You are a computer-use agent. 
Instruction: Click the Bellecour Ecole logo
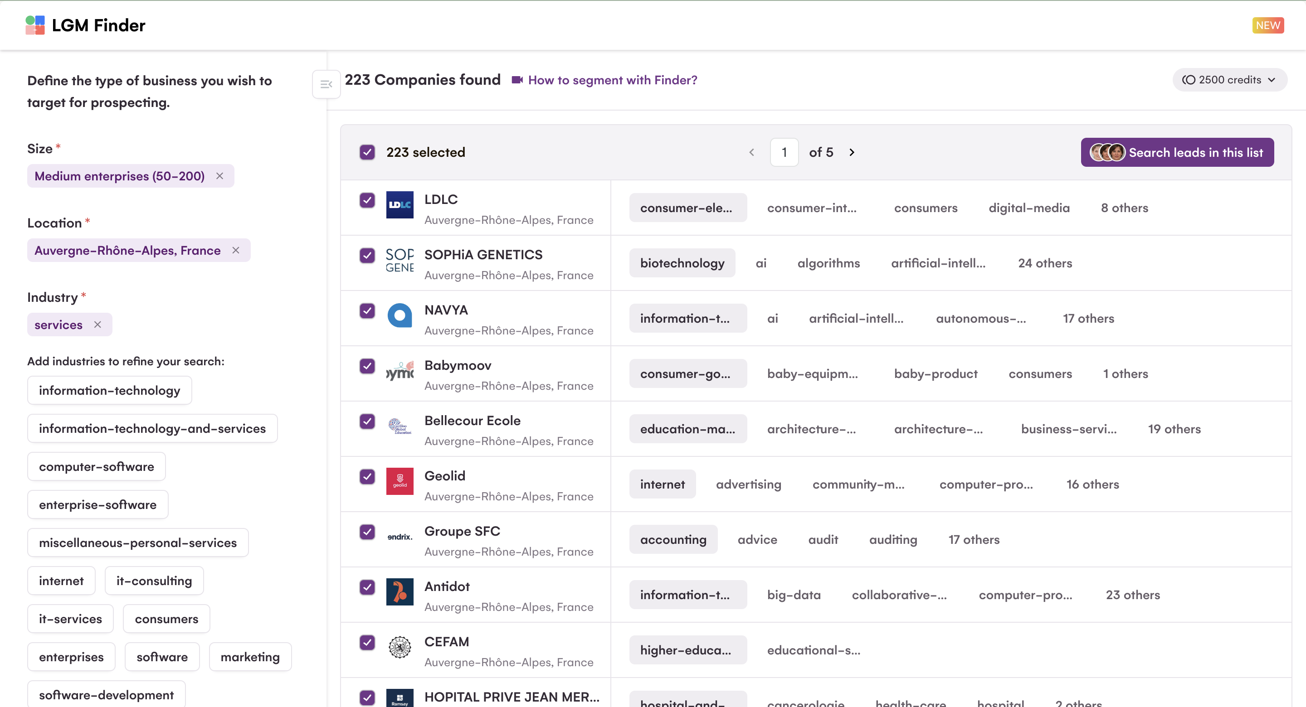[400, 426]
